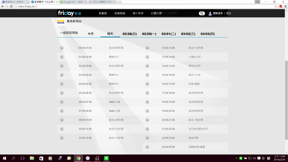Image resolution: width=288 pixels, height=162 pixels.
Task: Switch to the 02/28(日) schedule tab
Action: pos(130,34)
